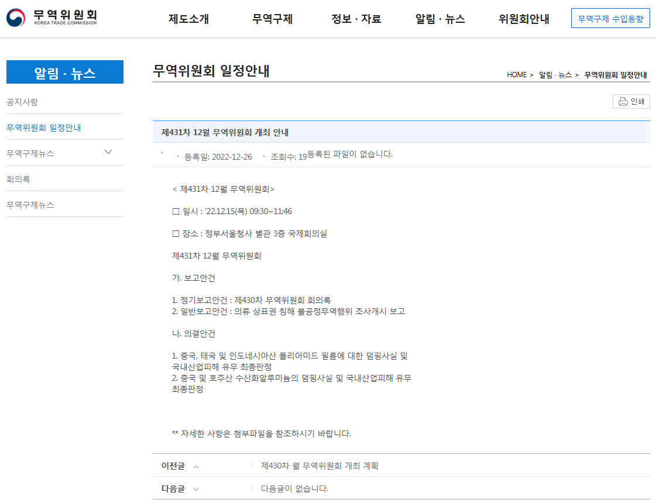Open the 무역구제 top menu
Image resolution: width=656 pixels, height=503 pixels.
tap(272, 19)
